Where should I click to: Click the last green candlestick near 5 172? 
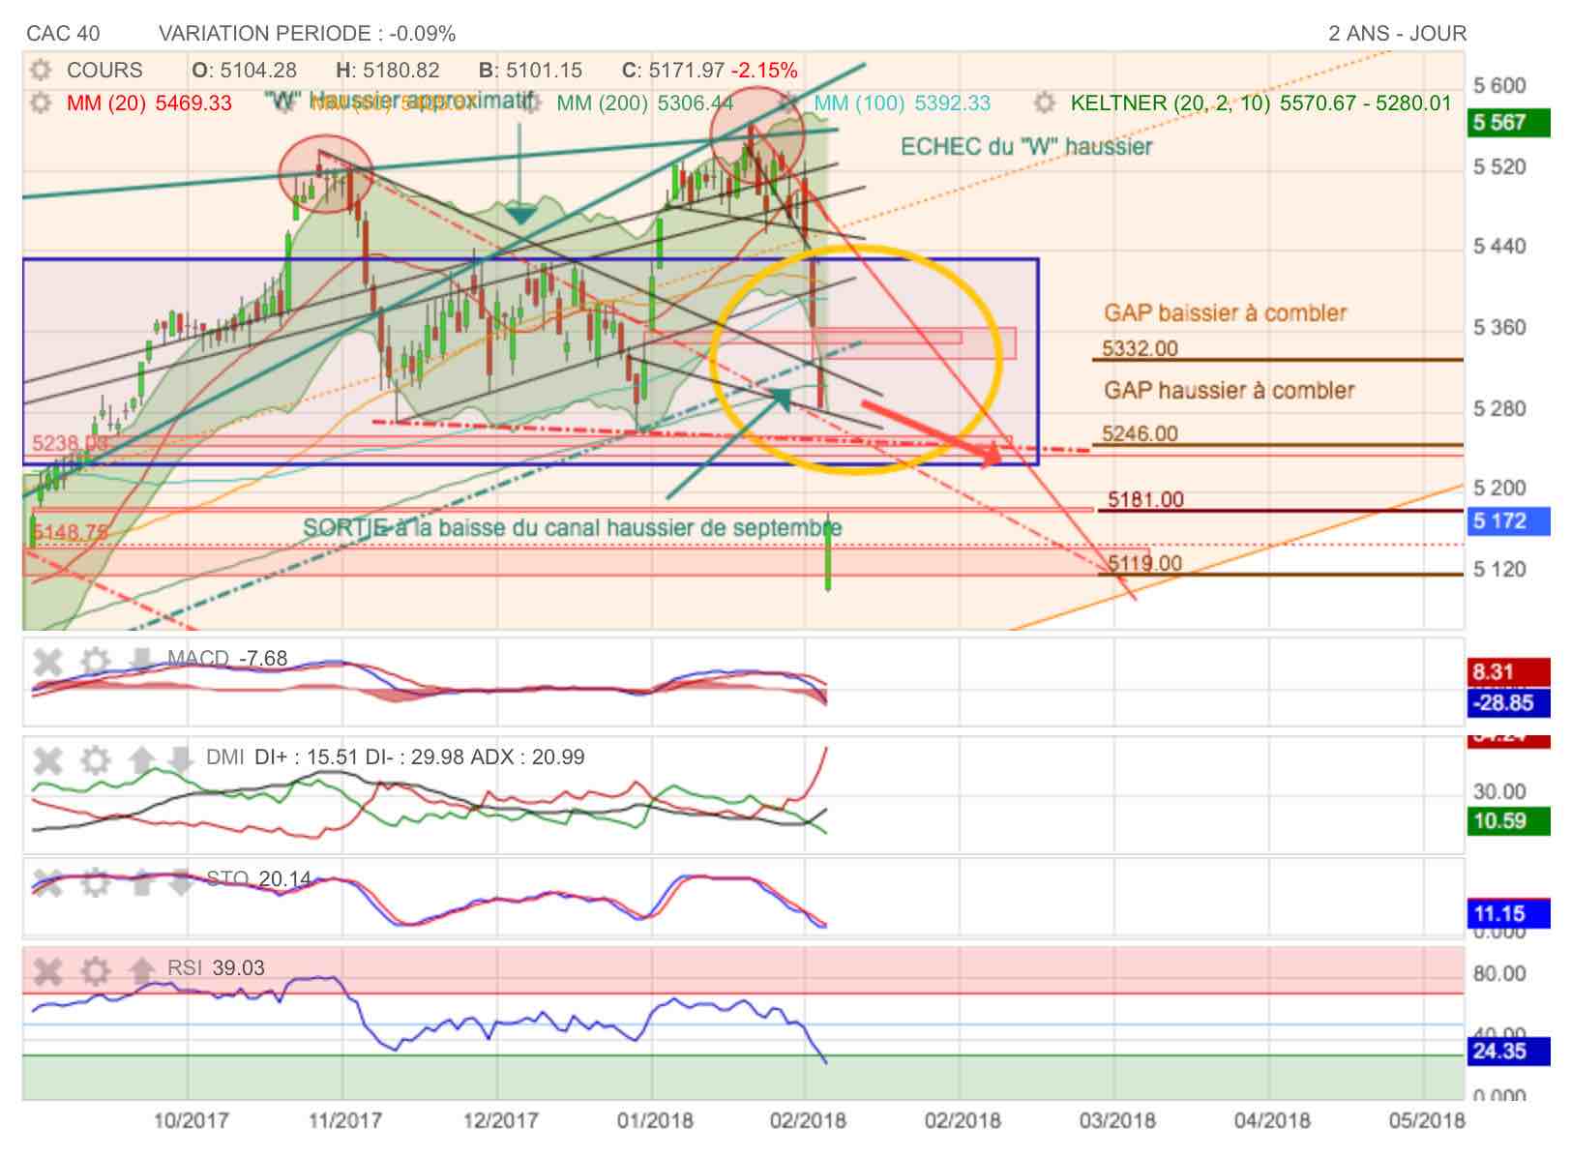pos(829,552)
